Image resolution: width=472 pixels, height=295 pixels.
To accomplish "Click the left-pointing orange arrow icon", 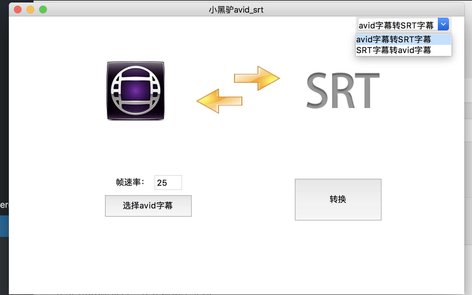I will (x=219, y=101).
